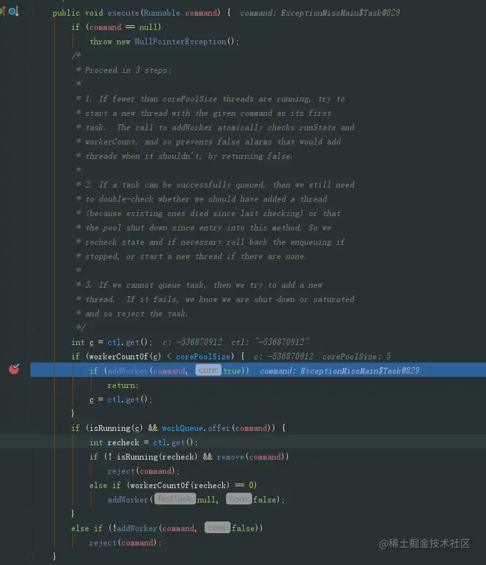Viewport: 486px width, 565px height.
Task: Click the 'core:' hint on the highlighted line
Action: [208, 370]
